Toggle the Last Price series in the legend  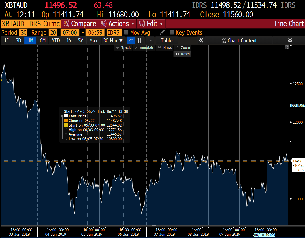click(x=66, y=116)
